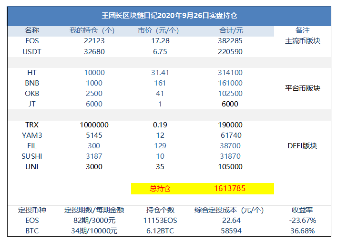Click the USDT price 6.75
This screenshot has width=337, height=240.
click(x=160, y=52)
